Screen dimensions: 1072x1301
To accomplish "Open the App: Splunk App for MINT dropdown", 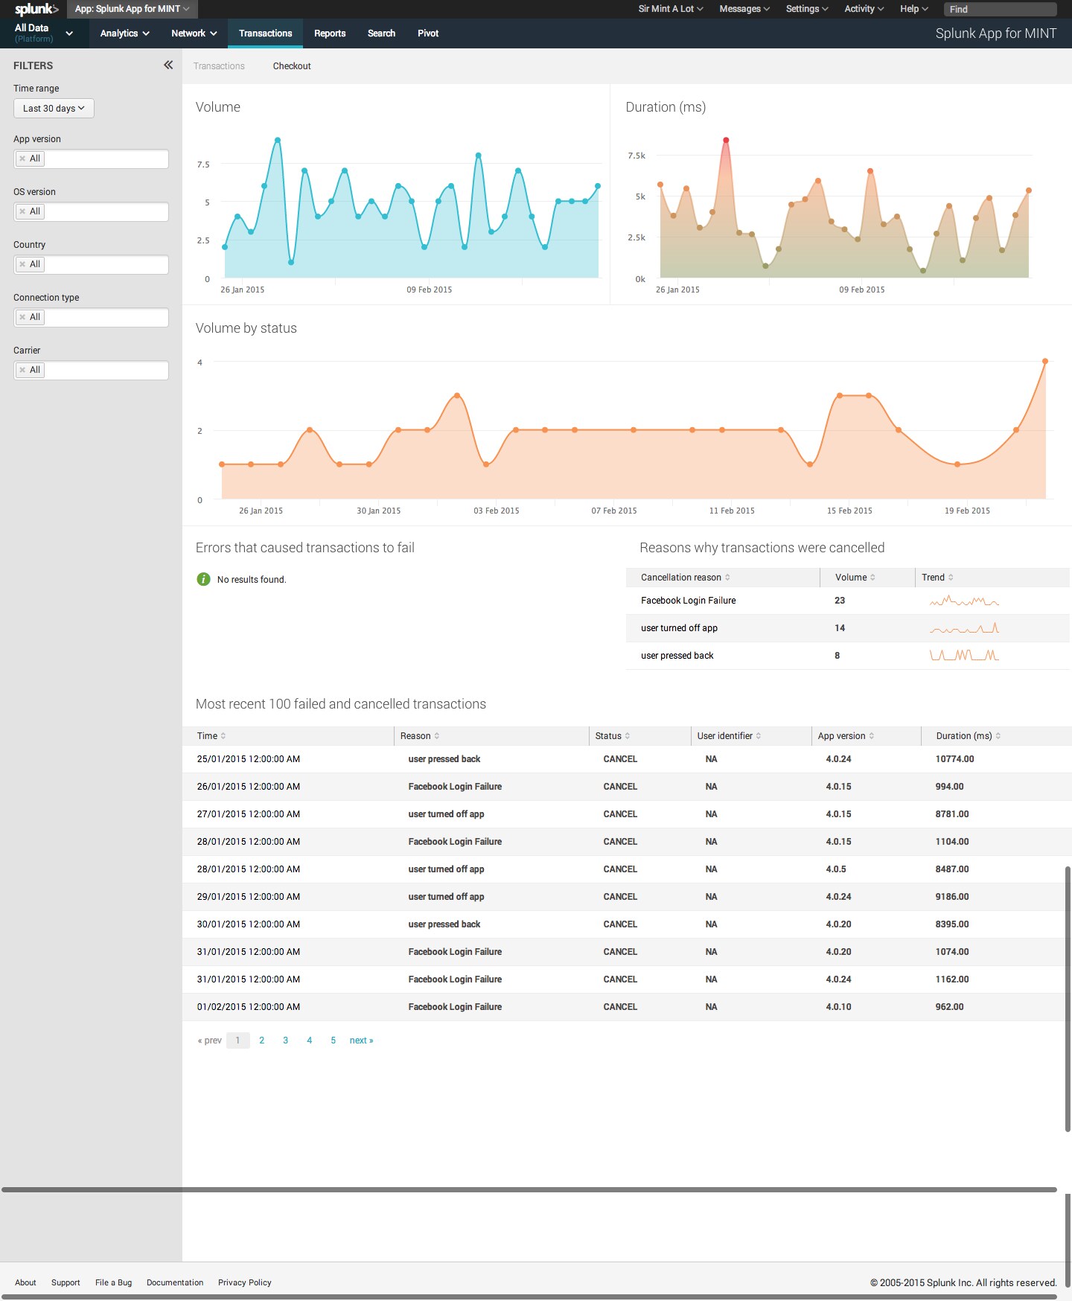I will coord(133,9).
